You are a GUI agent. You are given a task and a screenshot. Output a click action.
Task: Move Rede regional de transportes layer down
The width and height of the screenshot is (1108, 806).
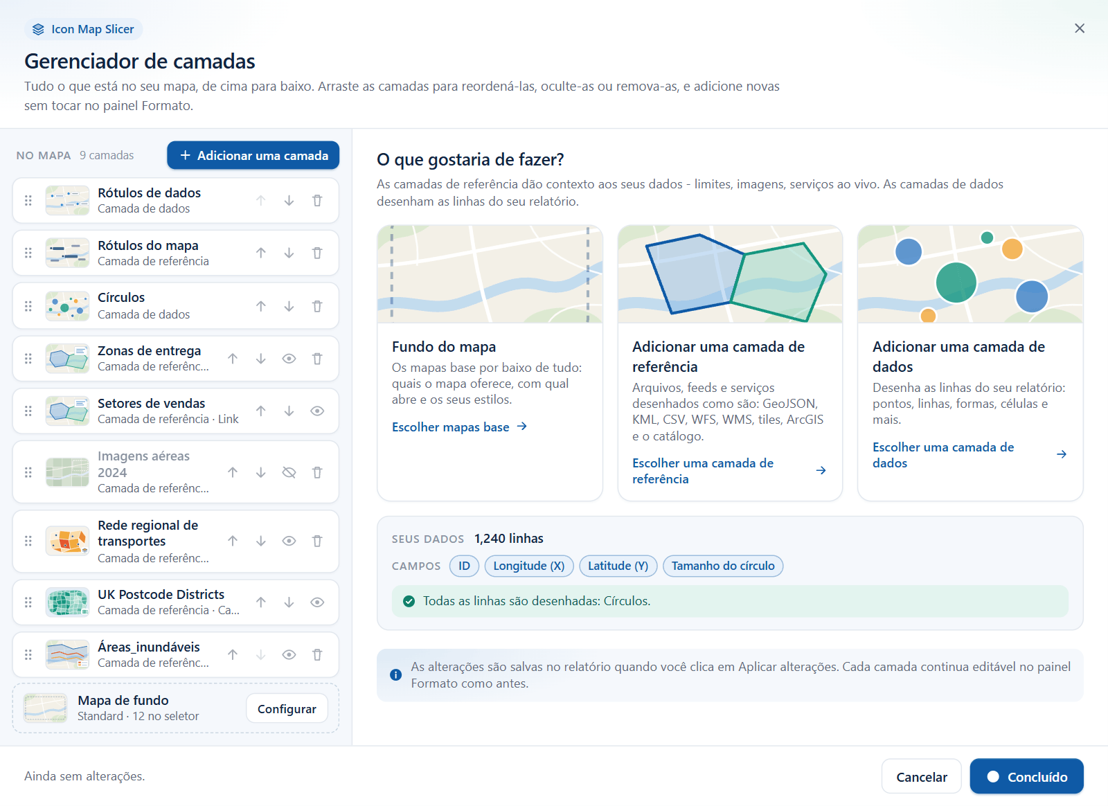[x=260, y=541]
